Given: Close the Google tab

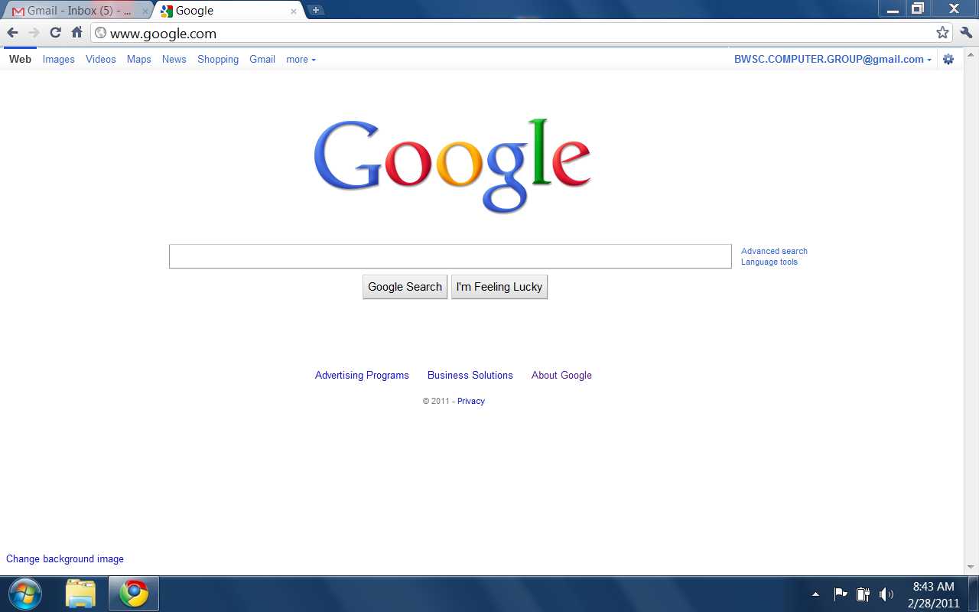Looking at the screenshot, I should coord(294,11).
